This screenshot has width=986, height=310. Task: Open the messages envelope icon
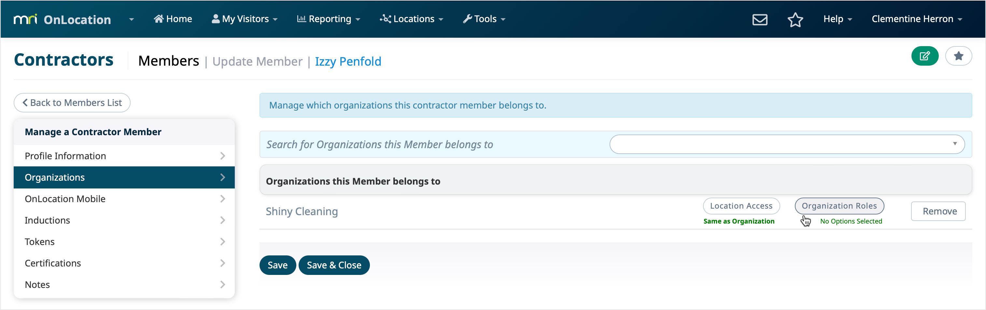coord(760,19)
